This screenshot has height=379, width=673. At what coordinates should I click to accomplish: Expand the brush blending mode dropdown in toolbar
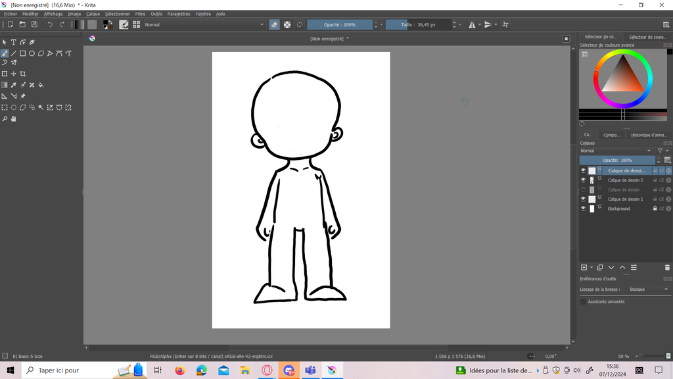click(204, 24)
